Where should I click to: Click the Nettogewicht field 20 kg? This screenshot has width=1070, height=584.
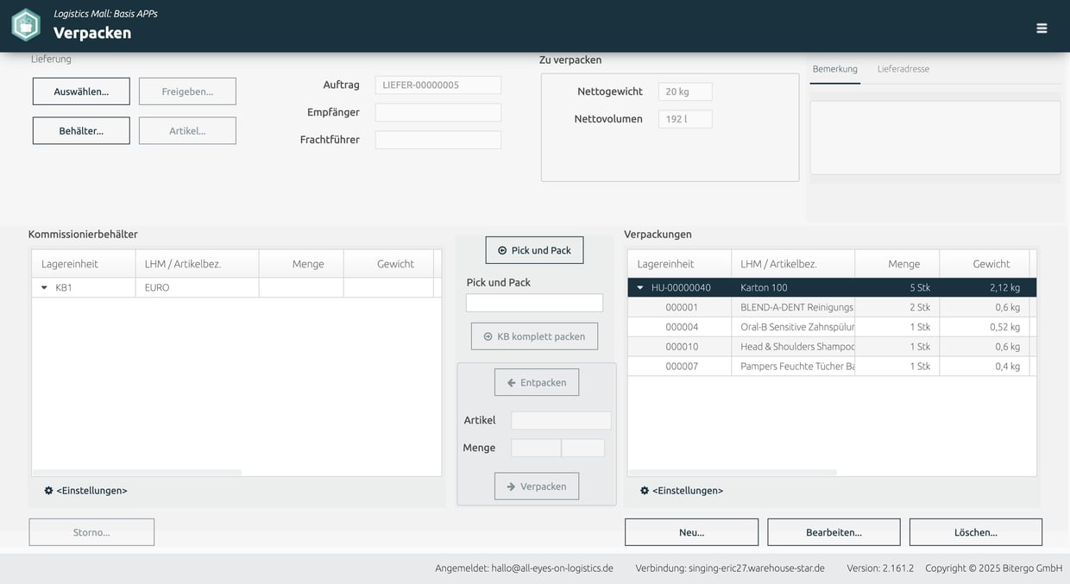pyautogui.click(x=685, y=91)
